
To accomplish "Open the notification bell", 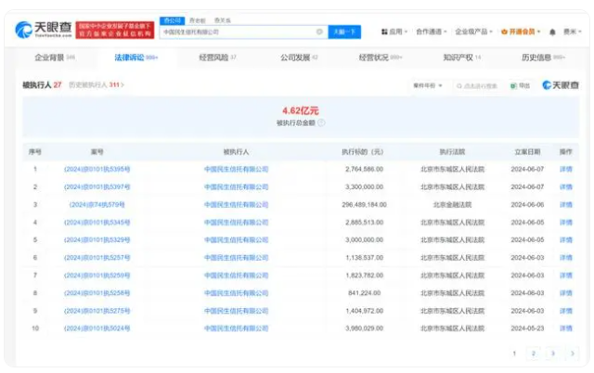I will coord(552,32).
